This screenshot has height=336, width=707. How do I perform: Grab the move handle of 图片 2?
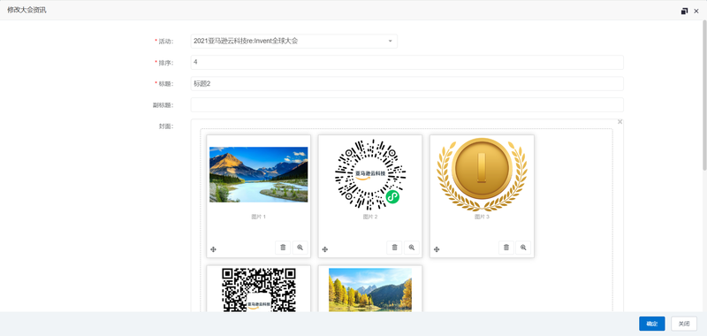[324, 249]
